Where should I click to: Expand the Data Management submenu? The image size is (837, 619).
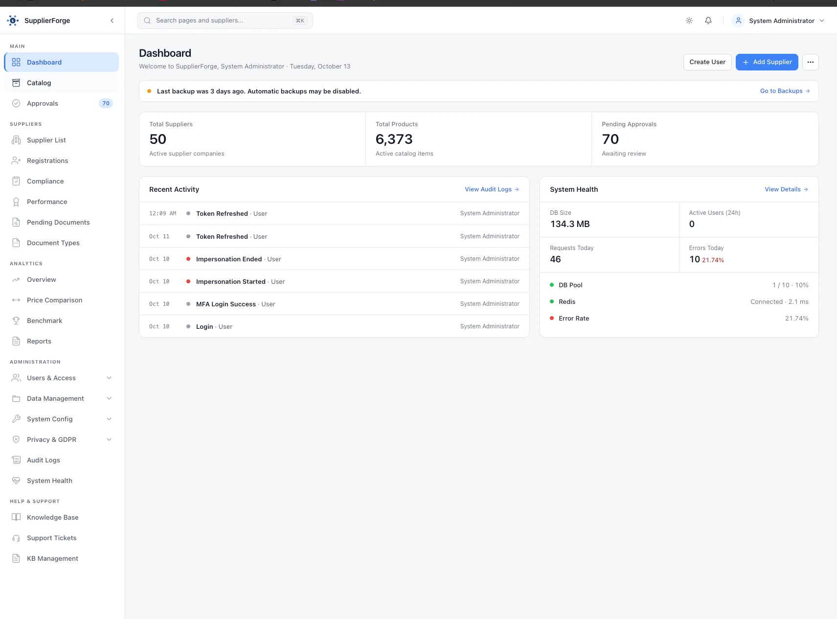click(109, 398)
